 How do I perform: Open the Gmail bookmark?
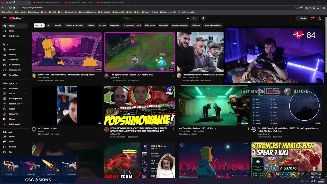coord(154,12)
